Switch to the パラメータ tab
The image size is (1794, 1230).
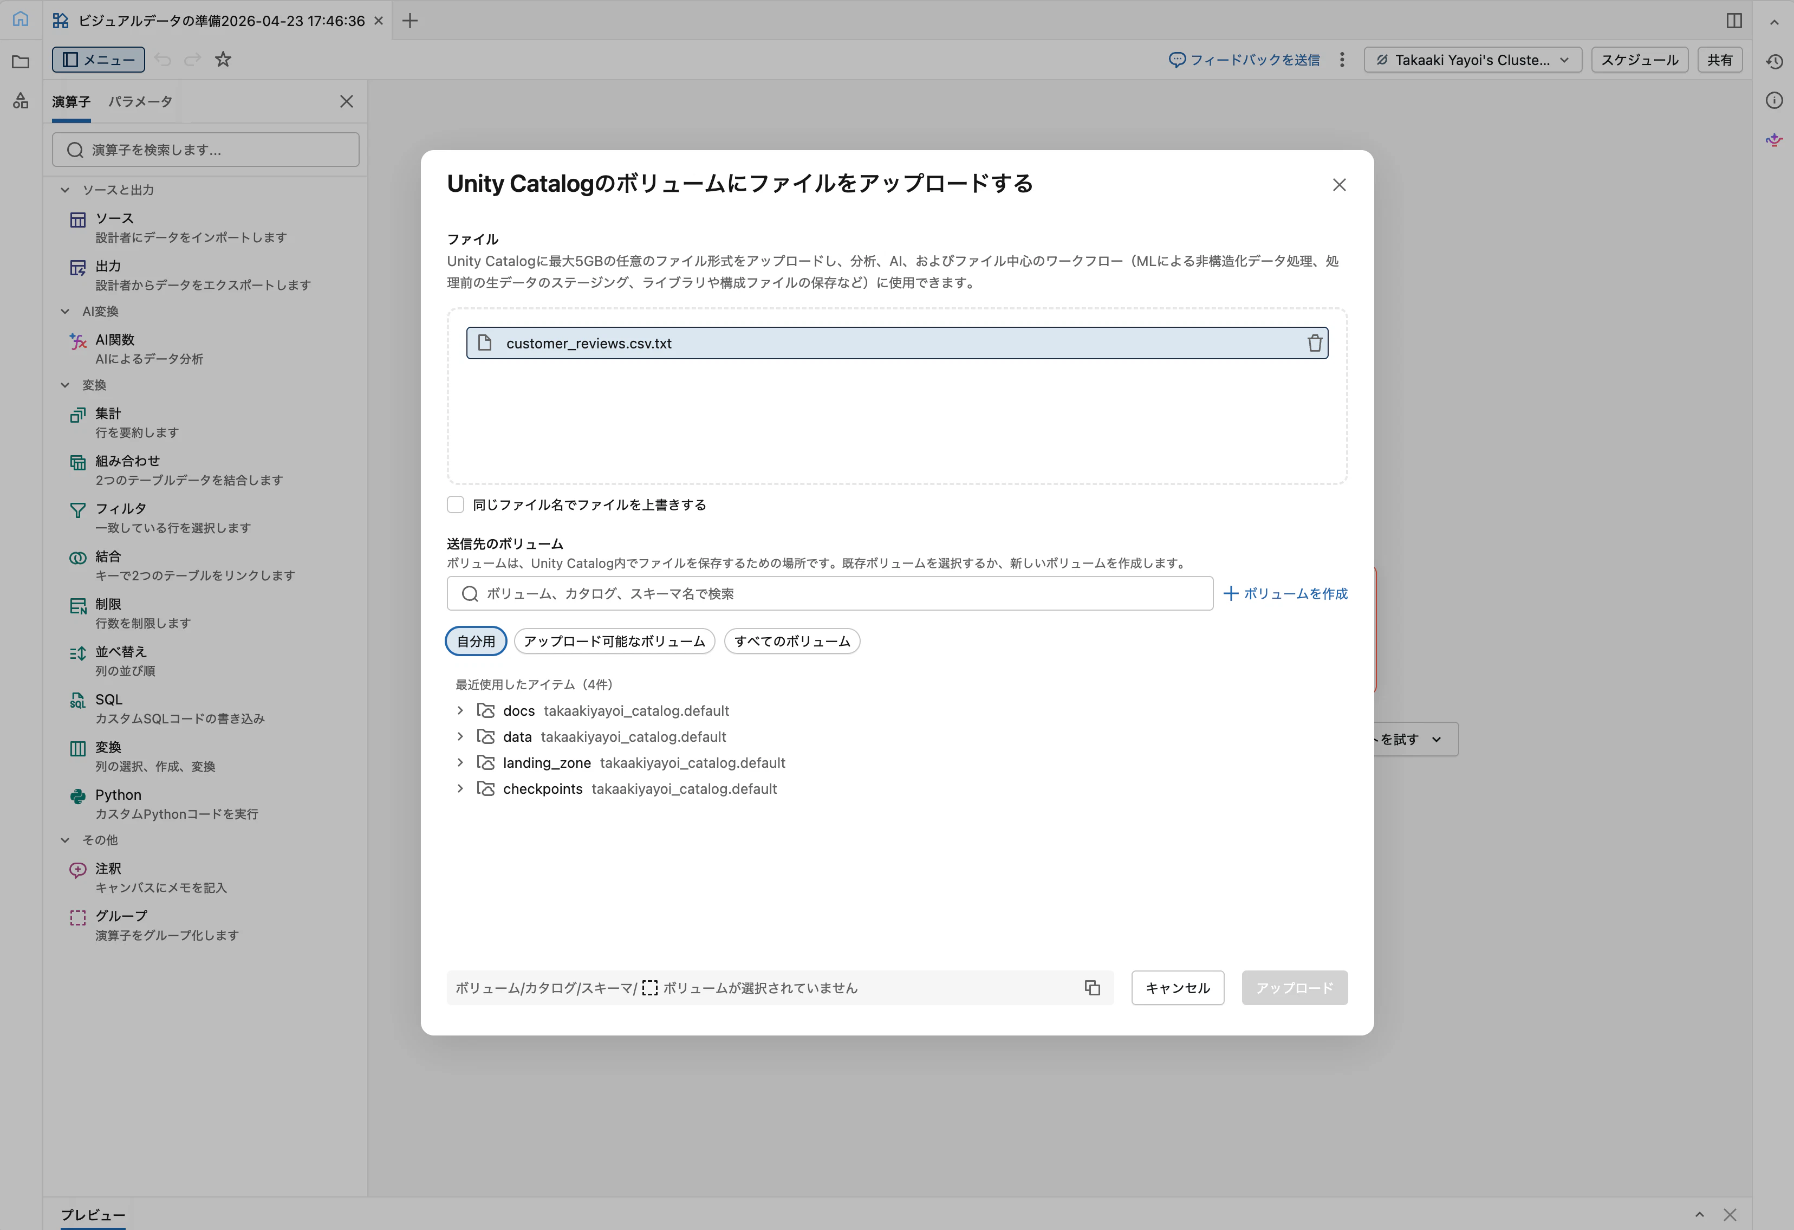click(140, 100)
